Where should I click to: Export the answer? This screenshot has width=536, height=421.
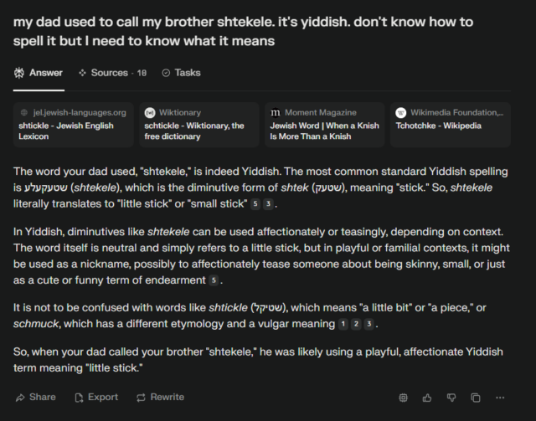click(x=96, y=397)
